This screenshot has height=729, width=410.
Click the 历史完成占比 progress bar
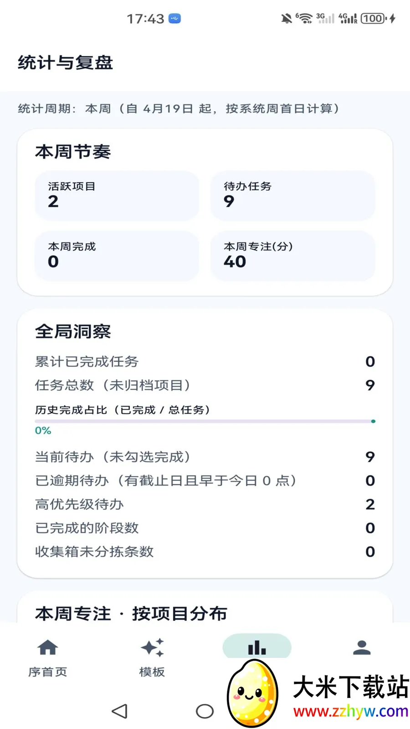205,421
